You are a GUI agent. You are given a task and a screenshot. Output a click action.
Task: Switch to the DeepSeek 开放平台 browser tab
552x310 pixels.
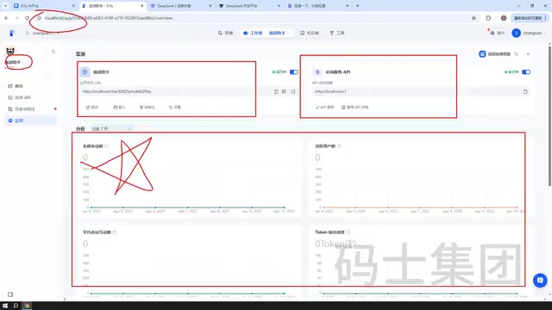[x=249, y=6]
